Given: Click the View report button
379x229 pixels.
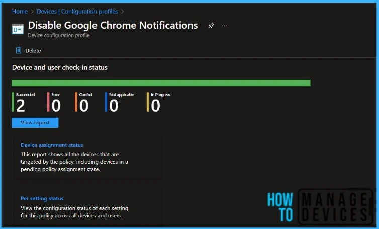Looking at the screenshot, I should coord(35,123).
